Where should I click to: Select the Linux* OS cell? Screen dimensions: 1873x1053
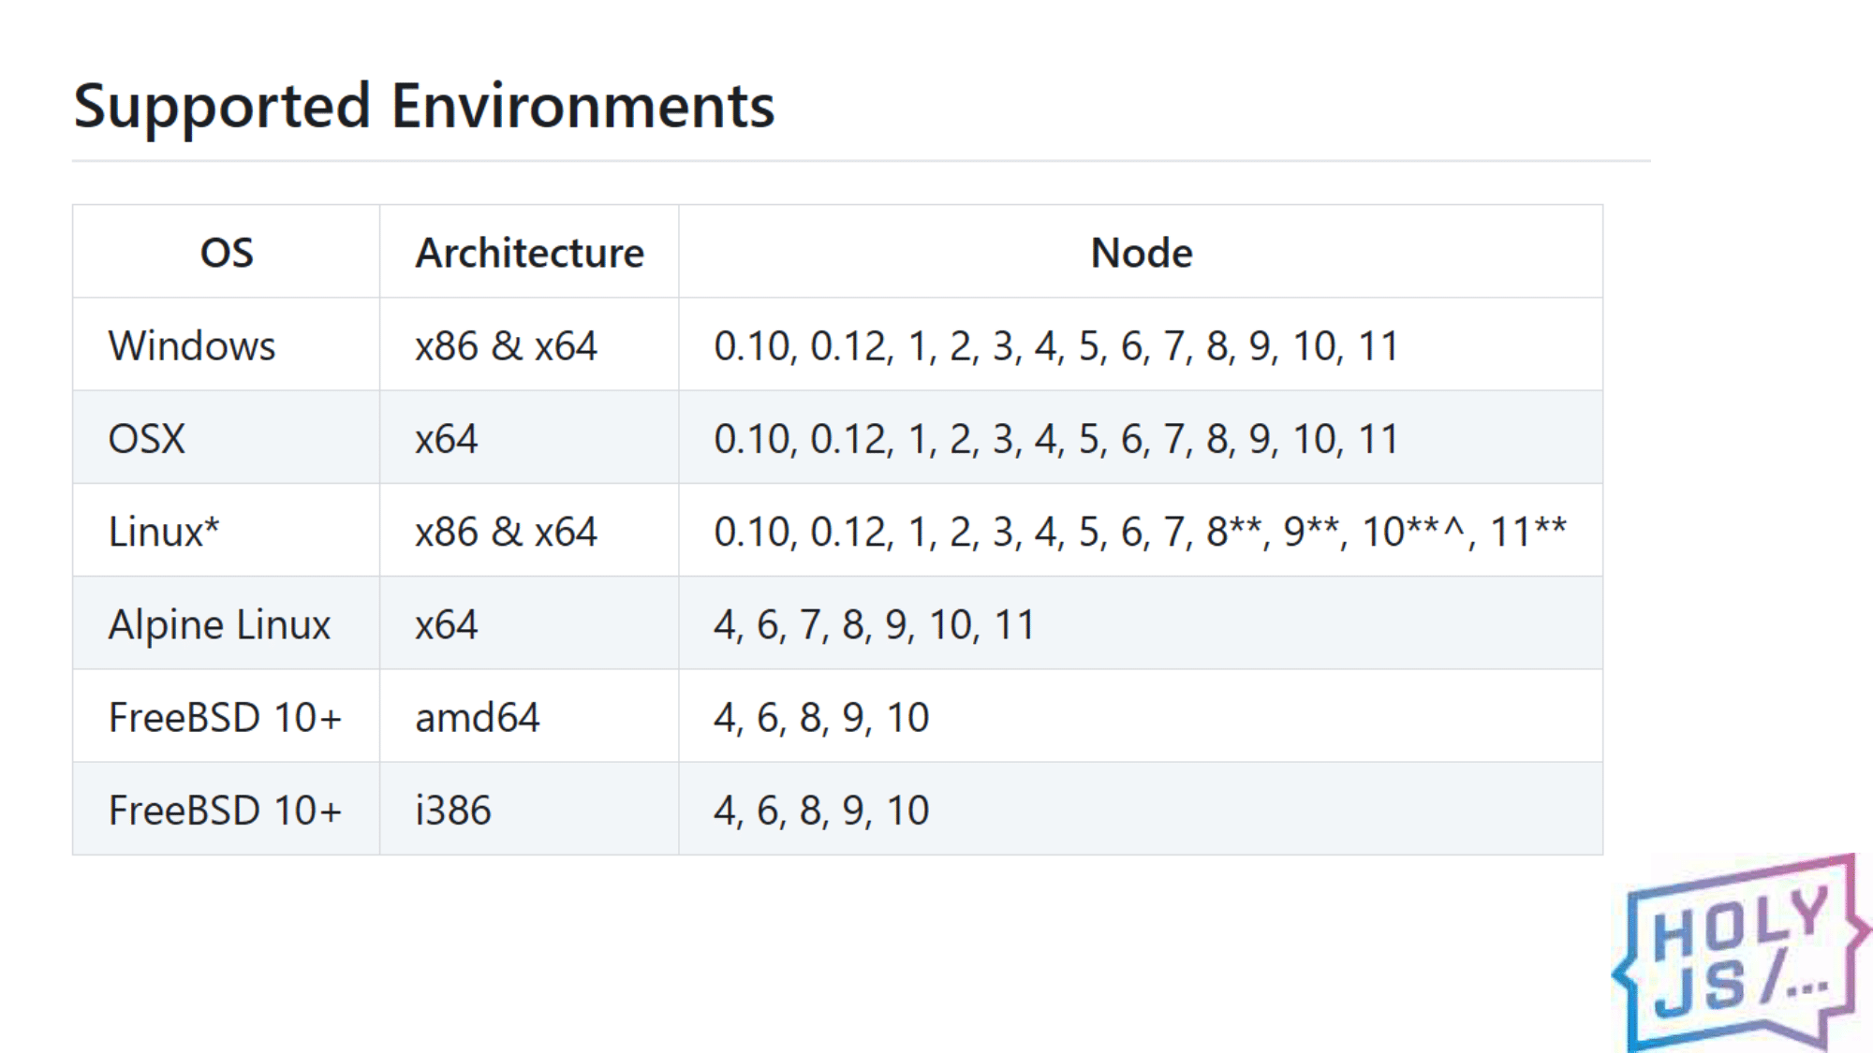point(164,532)
